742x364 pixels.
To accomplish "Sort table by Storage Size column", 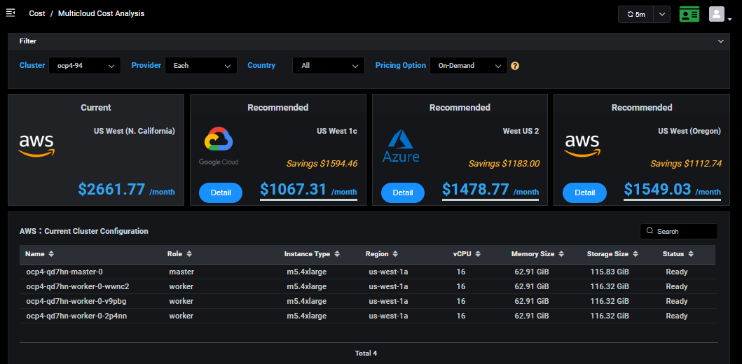I will 612,254.
